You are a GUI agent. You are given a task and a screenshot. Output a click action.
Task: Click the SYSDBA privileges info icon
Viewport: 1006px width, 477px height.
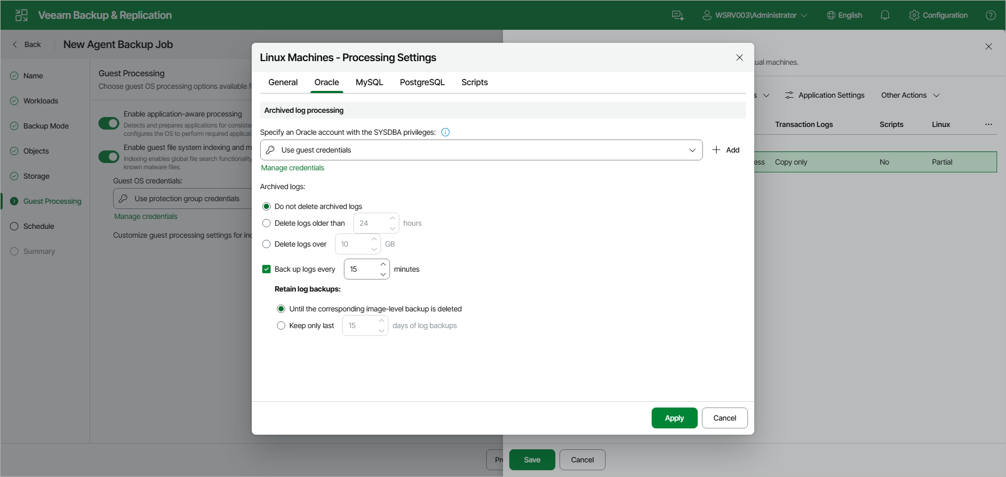[x=445, y=132]
